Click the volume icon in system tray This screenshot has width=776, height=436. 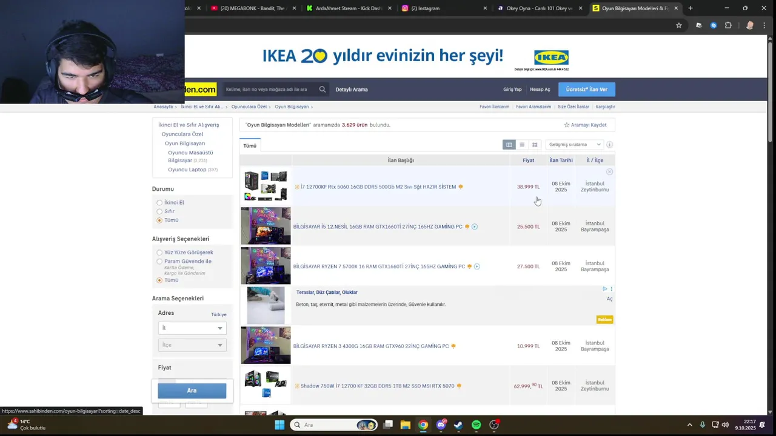(x=725, y=424)
